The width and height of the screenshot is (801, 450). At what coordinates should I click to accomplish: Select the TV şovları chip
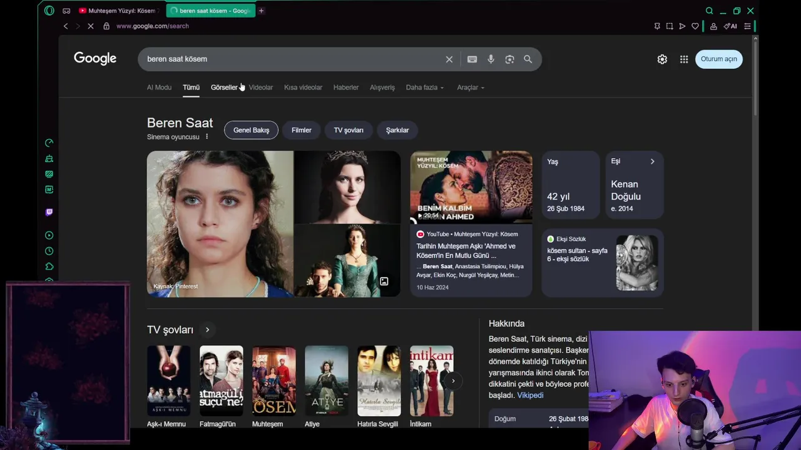point(349,130)
